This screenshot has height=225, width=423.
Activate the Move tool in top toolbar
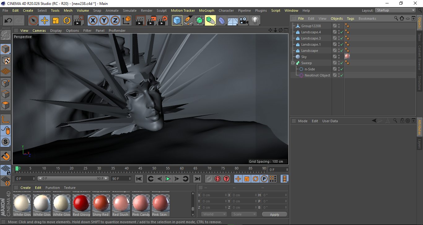coord(45,21)
